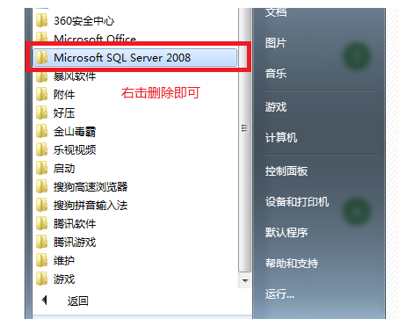399x326 pixels.
Task: Launch the 运行... dialog
Action: pyautogui.click(x=279, y=293)
